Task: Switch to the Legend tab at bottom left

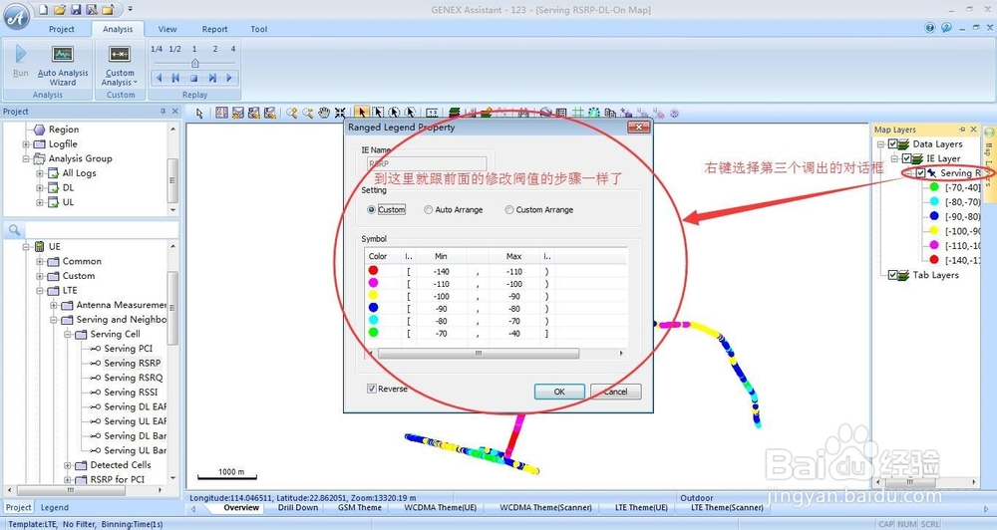Action: pyautogui.click(x=55, y=508)
